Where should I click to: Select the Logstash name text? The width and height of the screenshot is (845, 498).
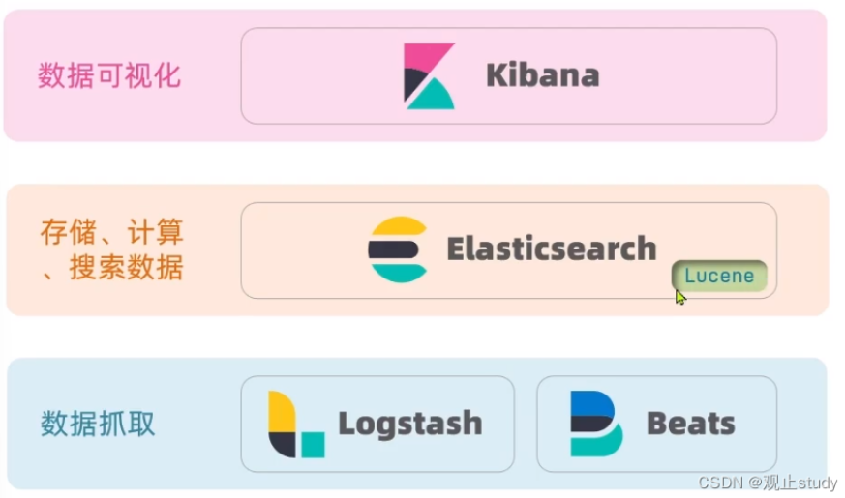click(409, 424)
